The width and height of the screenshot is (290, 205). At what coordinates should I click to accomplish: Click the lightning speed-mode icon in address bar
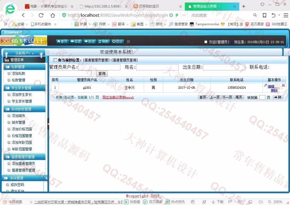coord(177,15)
